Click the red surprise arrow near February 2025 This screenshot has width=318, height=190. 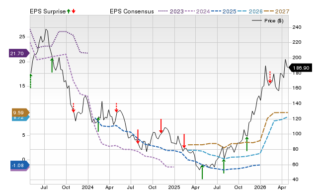click(x=184, y=141)
